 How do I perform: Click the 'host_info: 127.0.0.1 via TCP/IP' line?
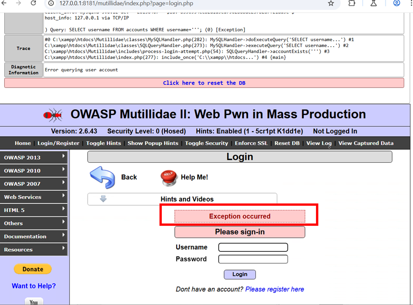click(x=87, y=18)
